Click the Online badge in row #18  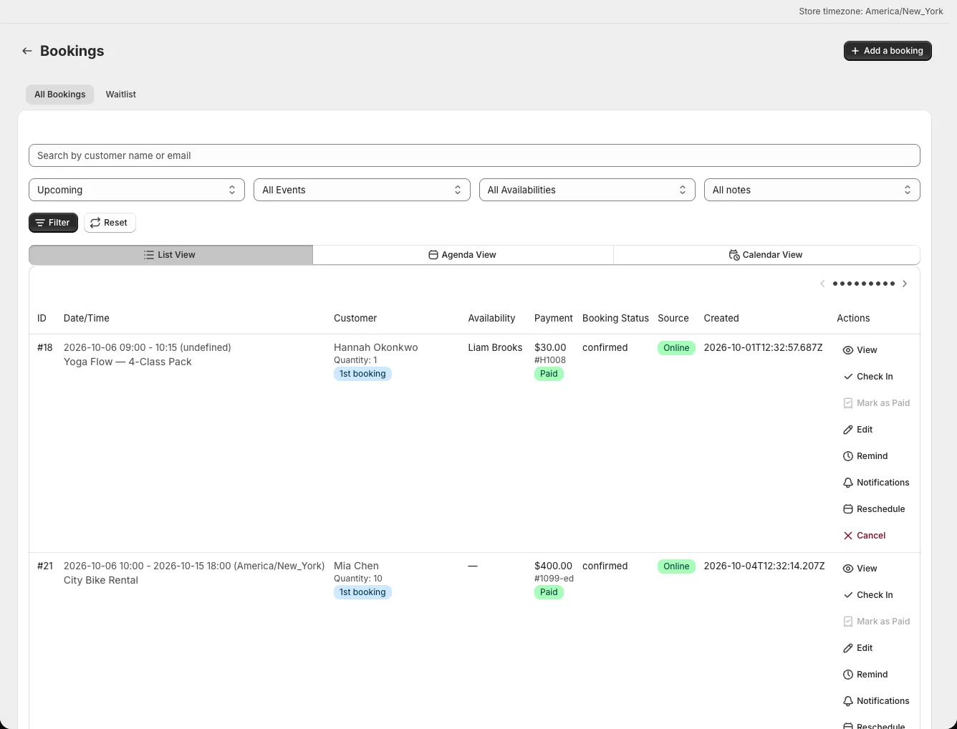pyautogui.click(x=676, y=348)
